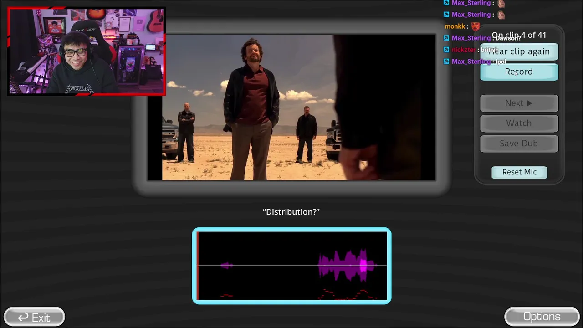The image size is (583, 328).
Task: Click the Hear clip again button
Action: [519, 51]
